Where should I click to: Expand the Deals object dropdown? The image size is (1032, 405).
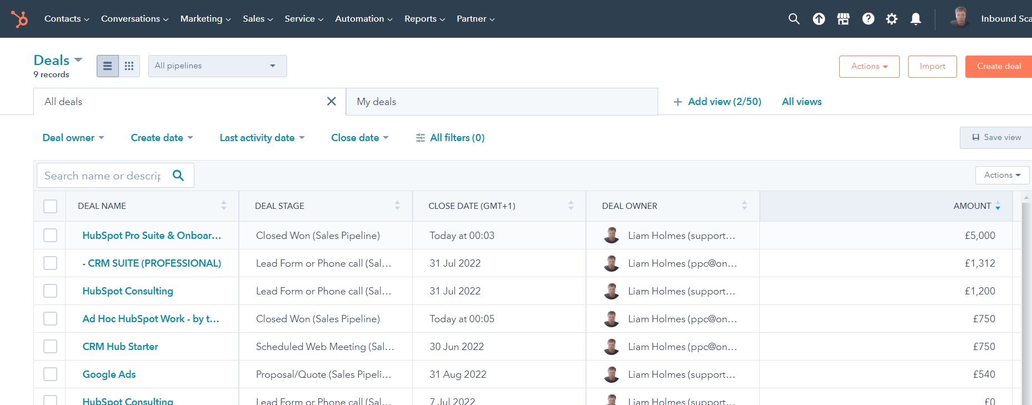tap(58, 60)
